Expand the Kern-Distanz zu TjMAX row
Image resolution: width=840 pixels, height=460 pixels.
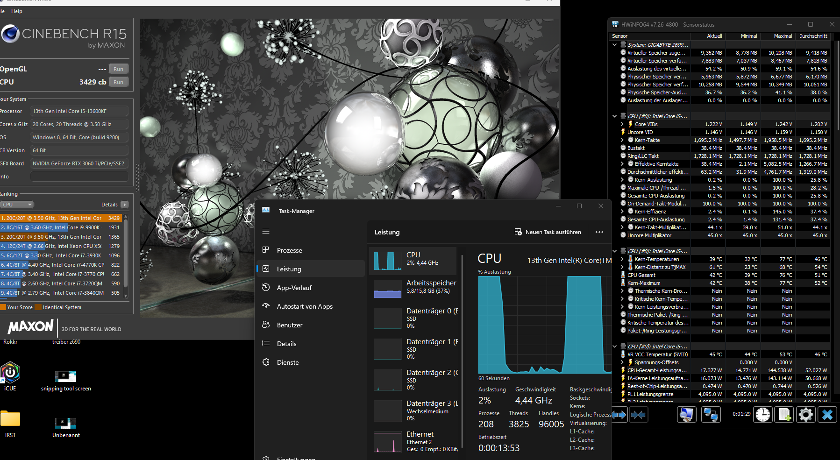(622, 267)
